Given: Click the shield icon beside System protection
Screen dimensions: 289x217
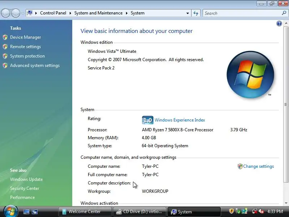Looking at the screenshot, I should click(5, 56).
